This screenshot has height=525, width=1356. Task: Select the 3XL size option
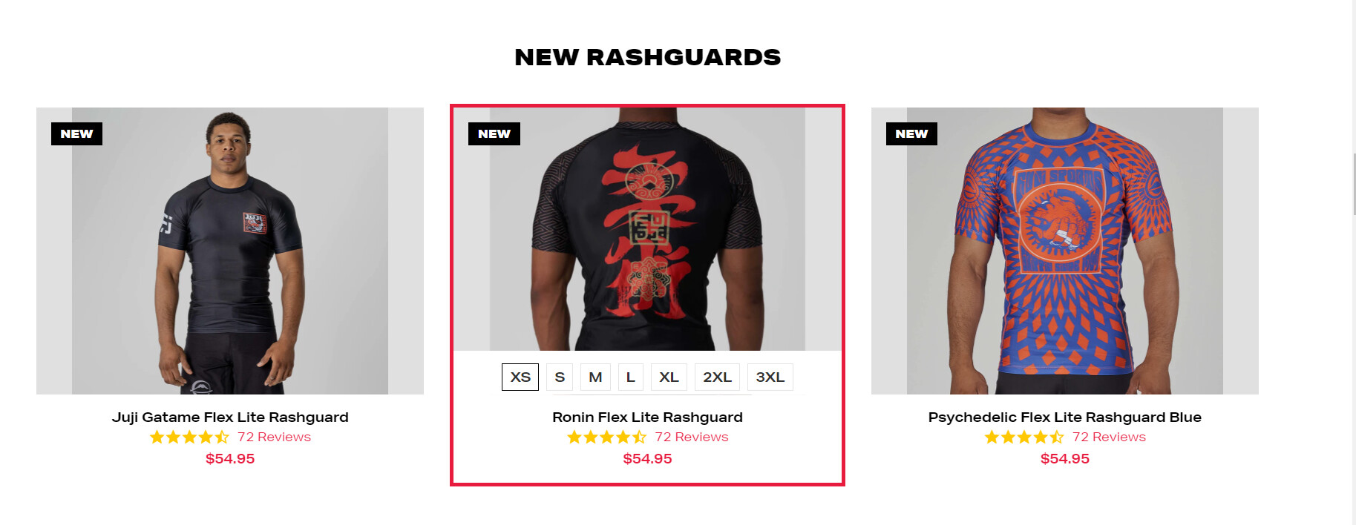pyautogui.click(x=770, y=377)
